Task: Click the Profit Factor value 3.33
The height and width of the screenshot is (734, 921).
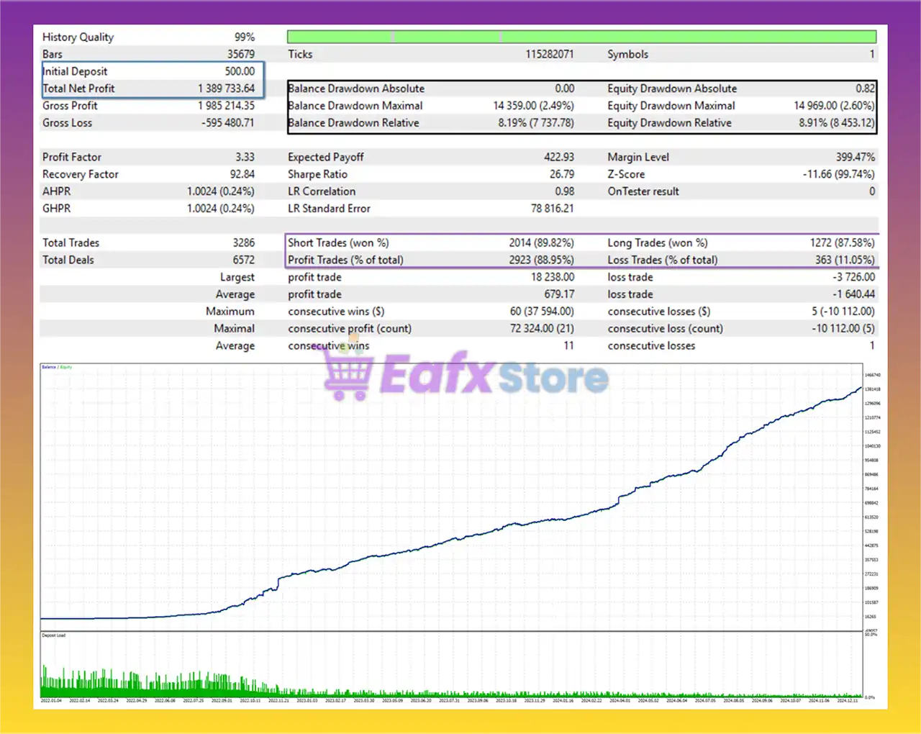Action: point(245,157)
